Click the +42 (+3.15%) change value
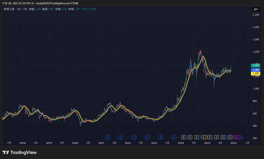The width and height of the screenshot is (264, 159). pos(89,9)
